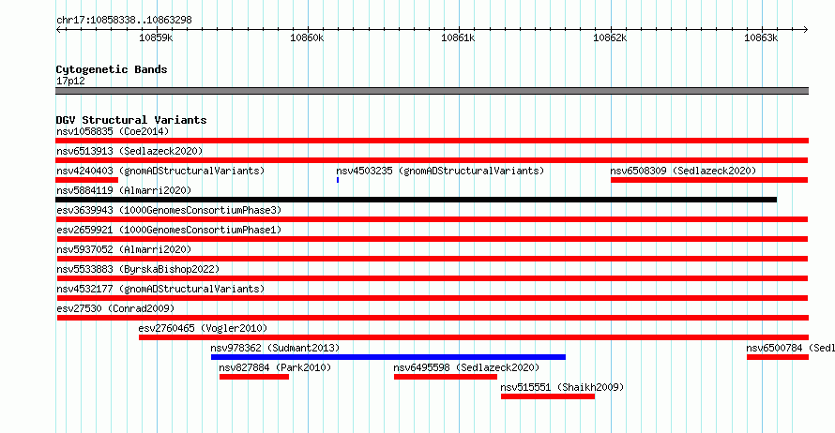Click the red bar under esv27530
The height and width of the screenshot is (433, 835).
click(433, 318)
